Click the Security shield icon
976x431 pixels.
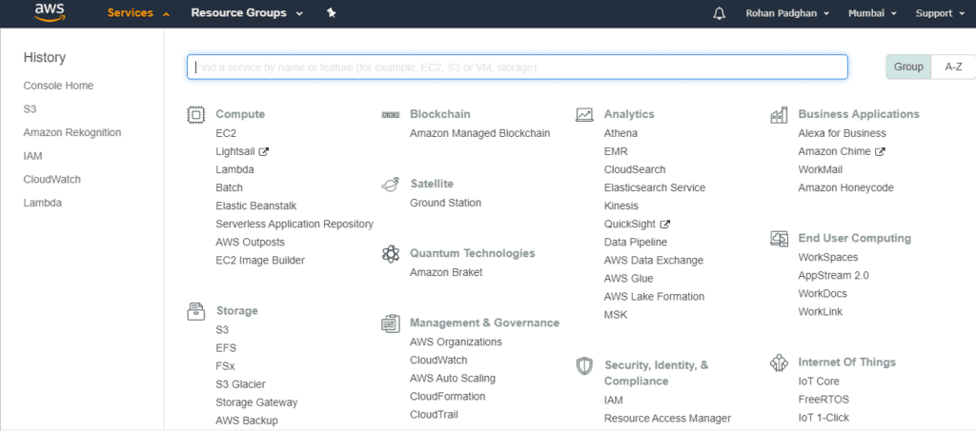tap(584, 365)
